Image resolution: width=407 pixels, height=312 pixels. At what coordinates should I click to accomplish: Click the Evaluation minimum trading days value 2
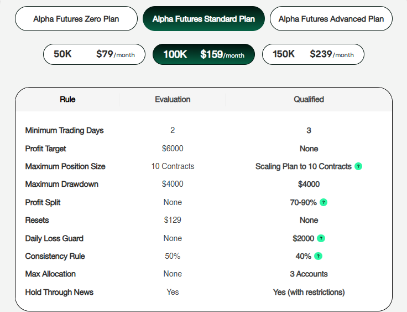(x=173, y=130)
